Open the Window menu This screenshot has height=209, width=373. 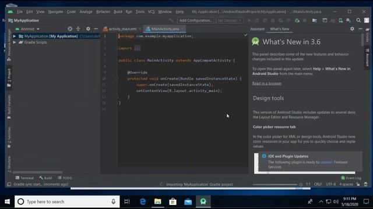[x=164, y=12]
